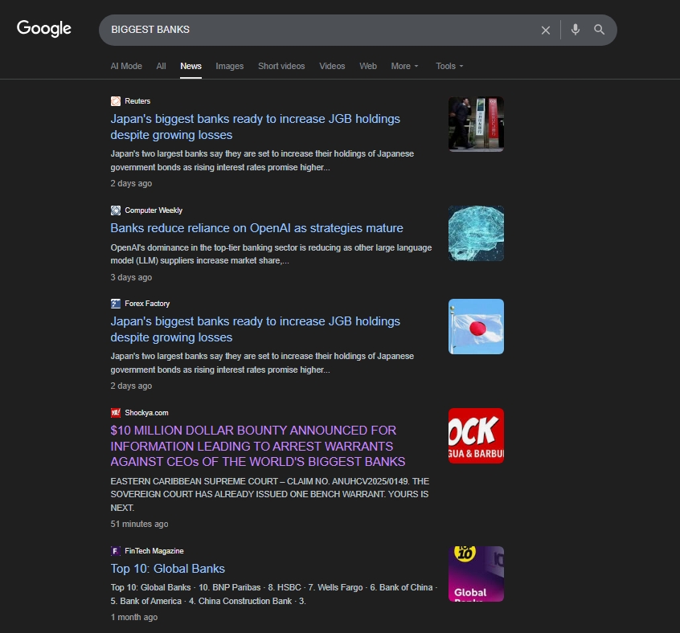This screenshot has height=633, width=680.
Task: Click the Computer Weekly source favicon
Action: 116,210
